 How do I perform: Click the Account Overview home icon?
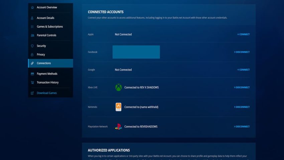32,7
